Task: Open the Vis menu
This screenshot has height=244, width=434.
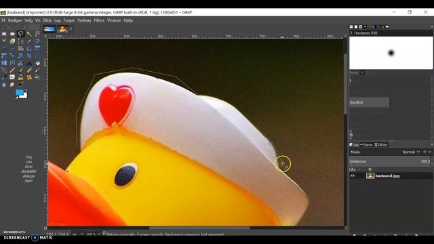Action: coord(38,20)
